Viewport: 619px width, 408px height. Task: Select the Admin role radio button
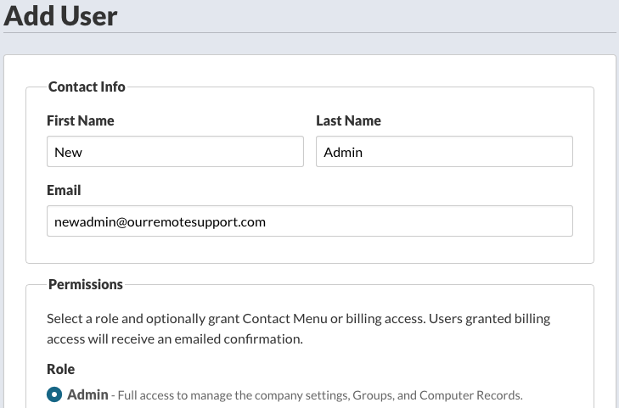click(x=54, y=394)
